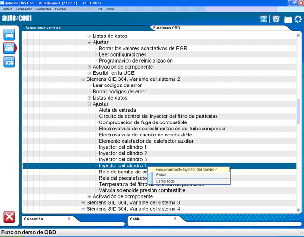Open the Configuración menu

coord(24,9)
